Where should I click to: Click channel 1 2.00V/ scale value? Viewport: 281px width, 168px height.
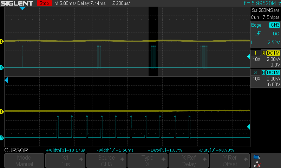tap(273, 59)
